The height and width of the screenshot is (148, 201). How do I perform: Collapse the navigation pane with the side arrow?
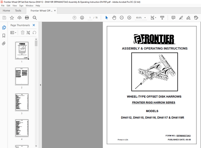[x=40, y=85]
